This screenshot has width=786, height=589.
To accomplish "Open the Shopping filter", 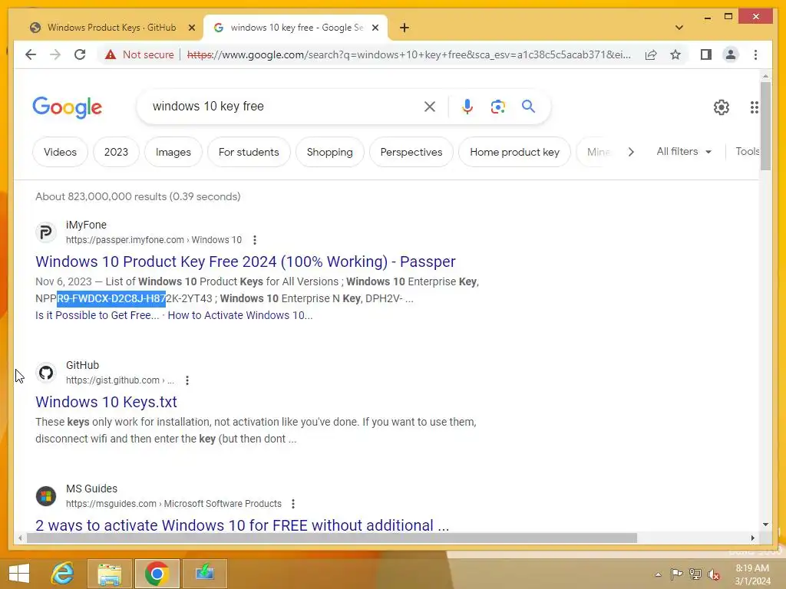I will click(x=330, y=152).
